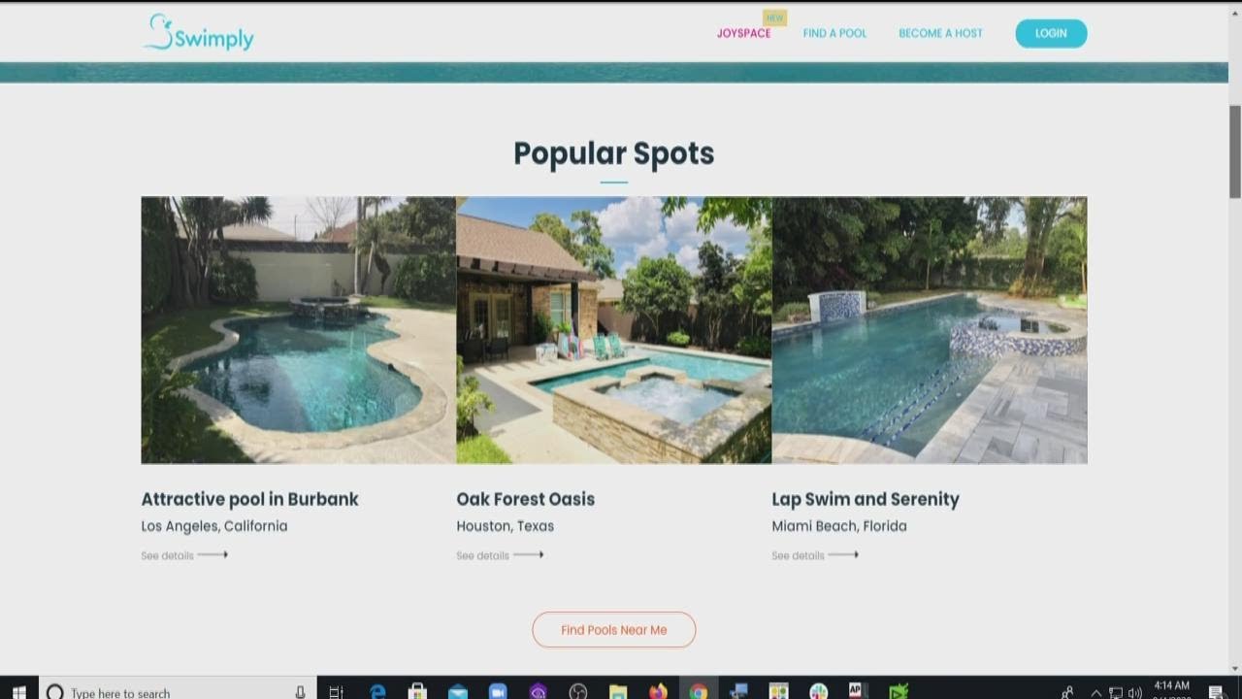1242x699 pixels.
Task: Open the Oak Forest Oasis pool photo
Action: coord(613,330)
